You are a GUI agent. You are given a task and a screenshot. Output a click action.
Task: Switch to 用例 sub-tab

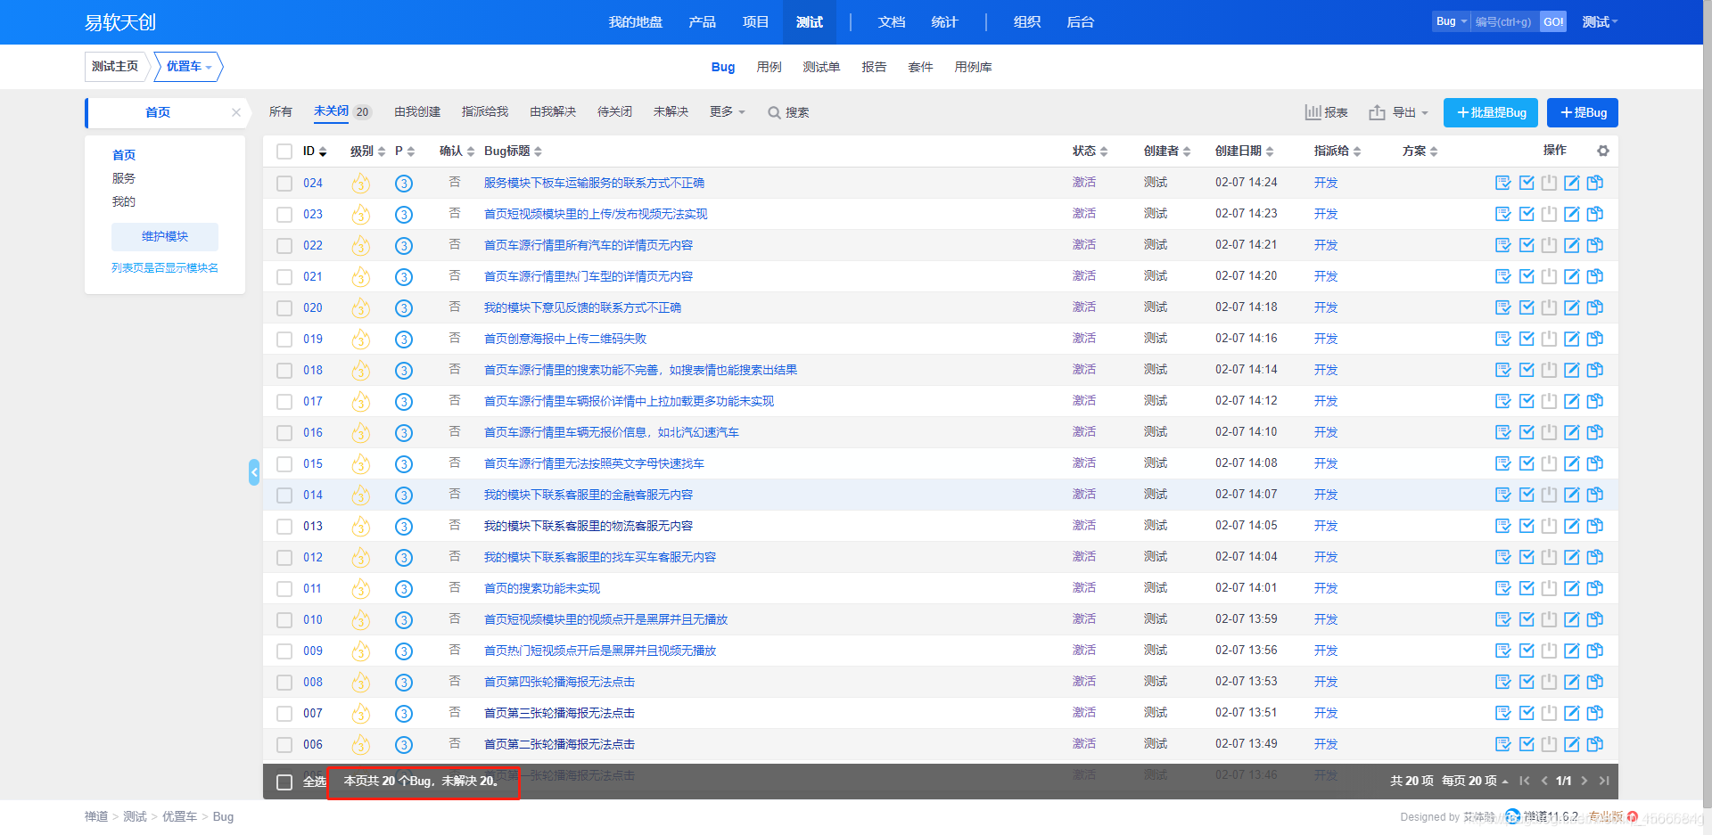pos(769,67)
